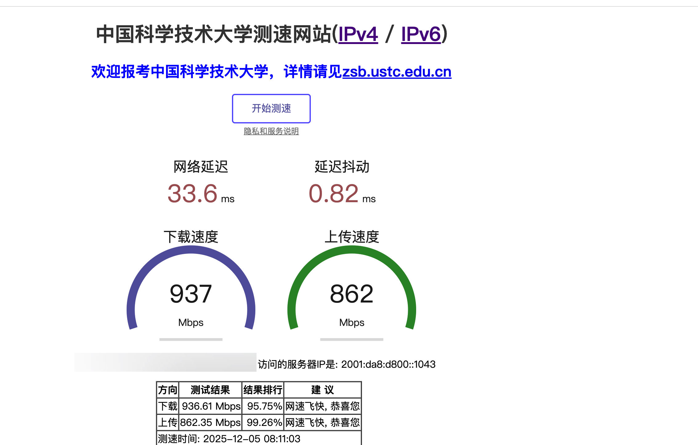Click the green upload speed gauge arc
The height and width of the screenshot is (445, 698).
tap(352, 250)
